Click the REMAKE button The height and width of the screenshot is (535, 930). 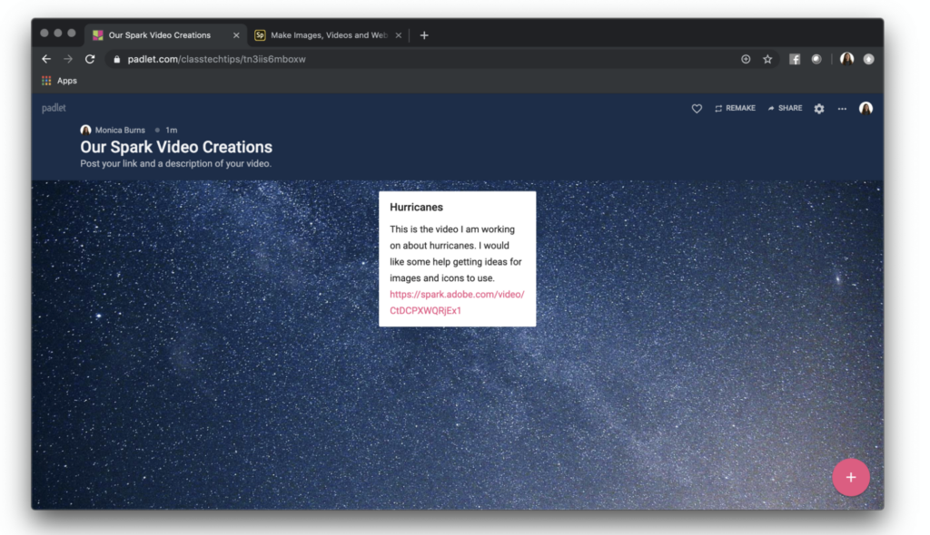pyautogui.click(x=735, y=109)
